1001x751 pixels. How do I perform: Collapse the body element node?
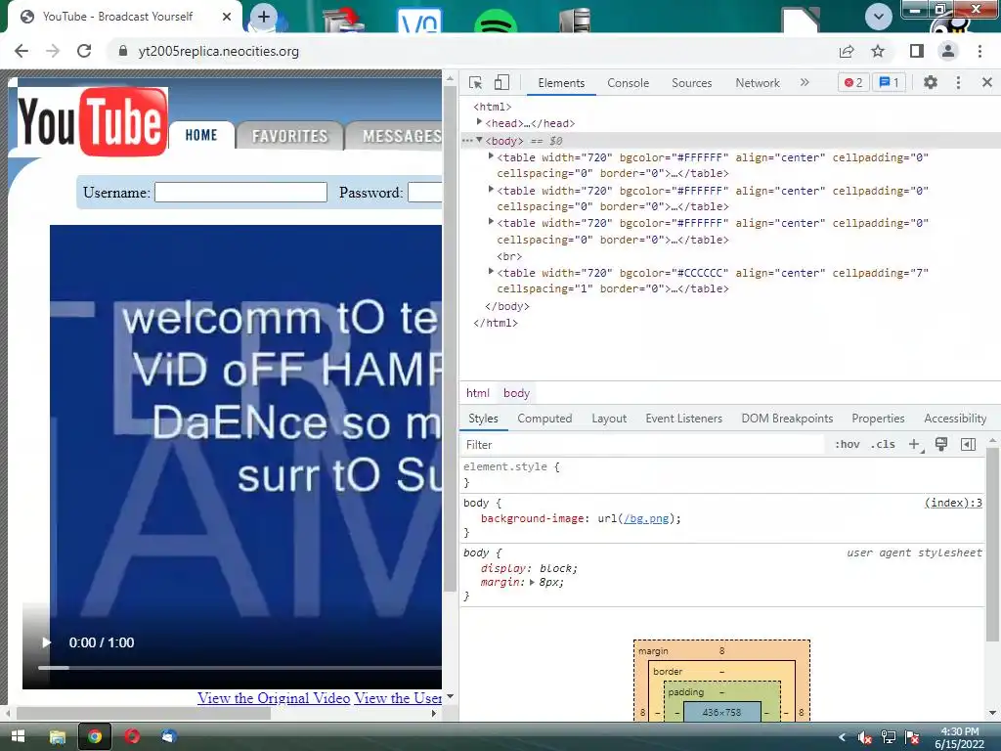point(479,140)
